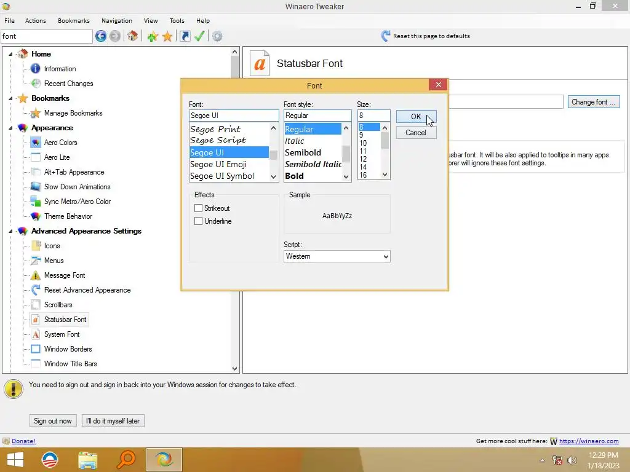The height and width of the screenshot is (472, 630).
Task: Click down arrow of Size list scrollbar
Action: 385,175
